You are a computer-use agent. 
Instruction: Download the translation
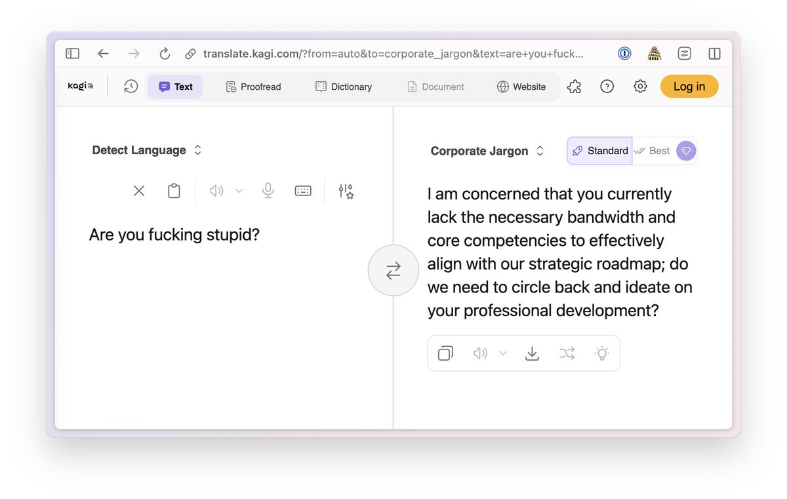click(533, 353)
